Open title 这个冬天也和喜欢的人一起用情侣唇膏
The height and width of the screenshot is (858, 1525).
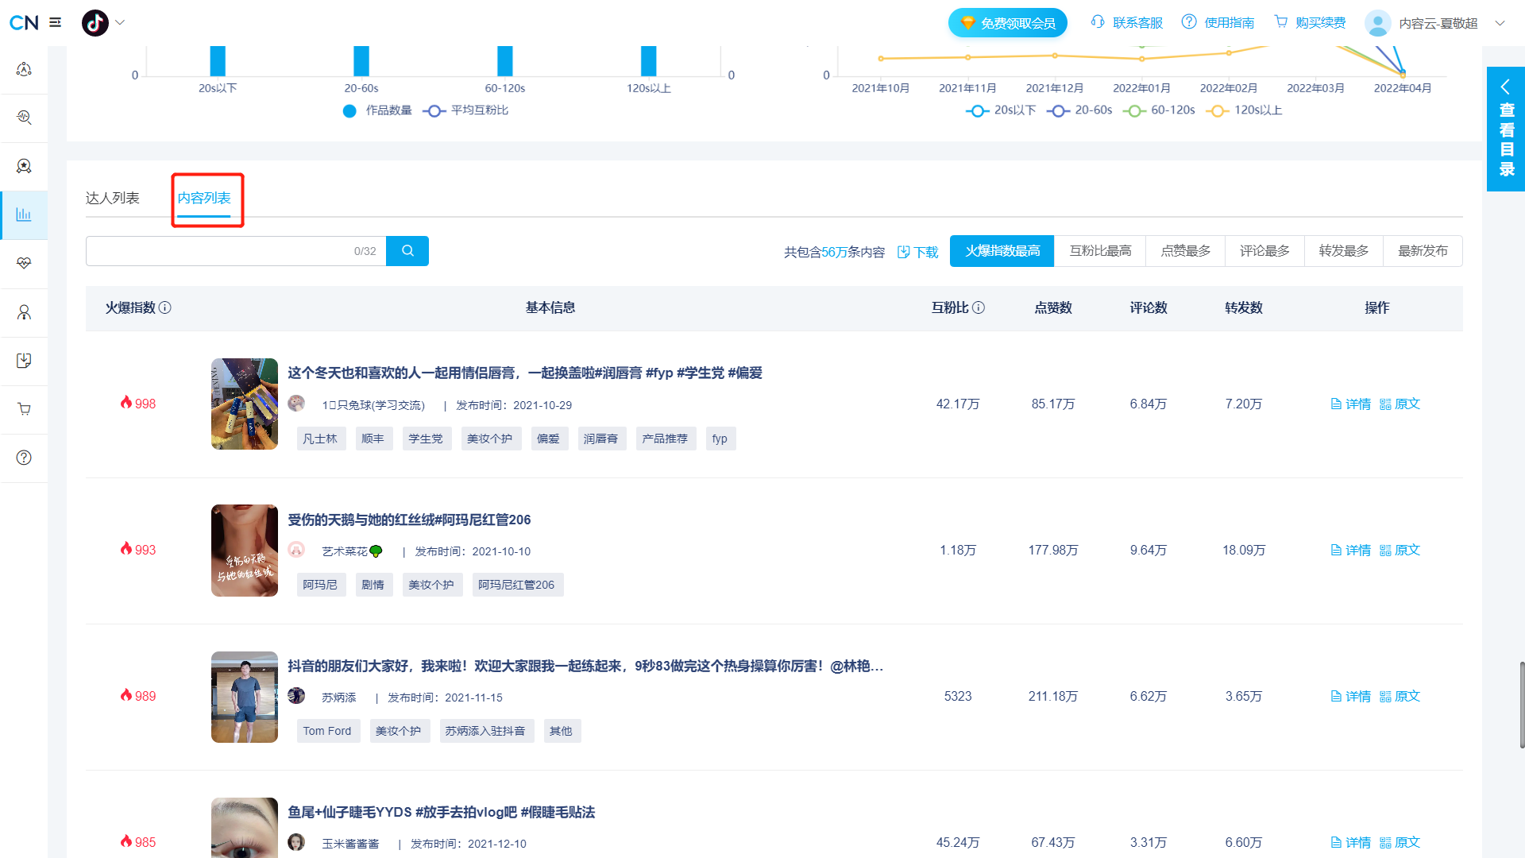pyautogui.click(x=525, y=373)
